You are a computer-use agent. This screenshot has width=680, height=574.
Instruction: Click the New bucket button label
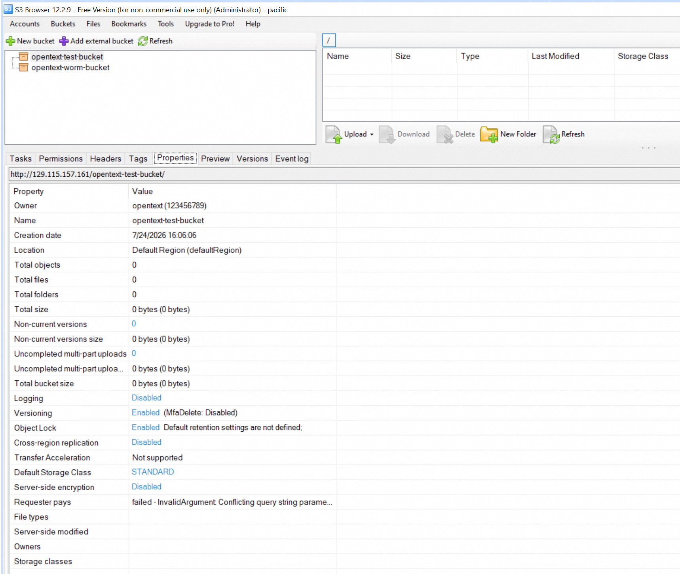36,41
